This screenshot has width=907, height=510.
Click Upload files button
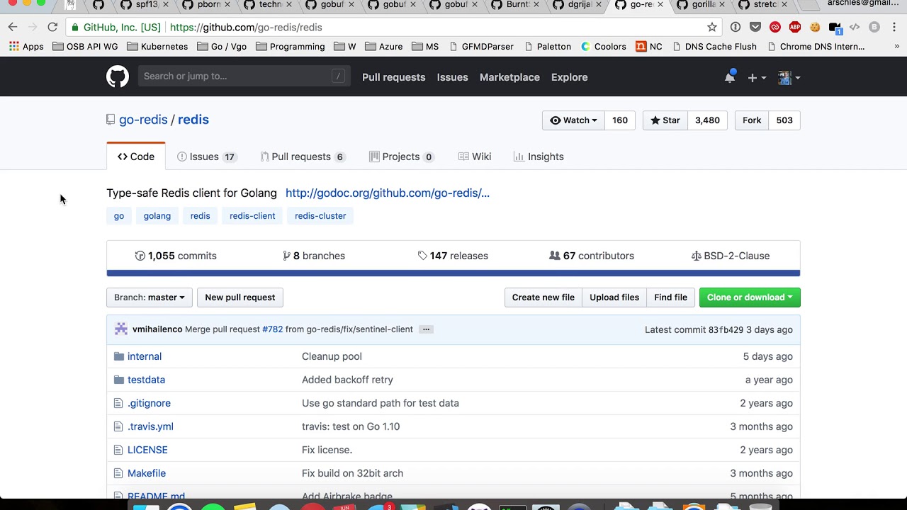coord(614,297)
